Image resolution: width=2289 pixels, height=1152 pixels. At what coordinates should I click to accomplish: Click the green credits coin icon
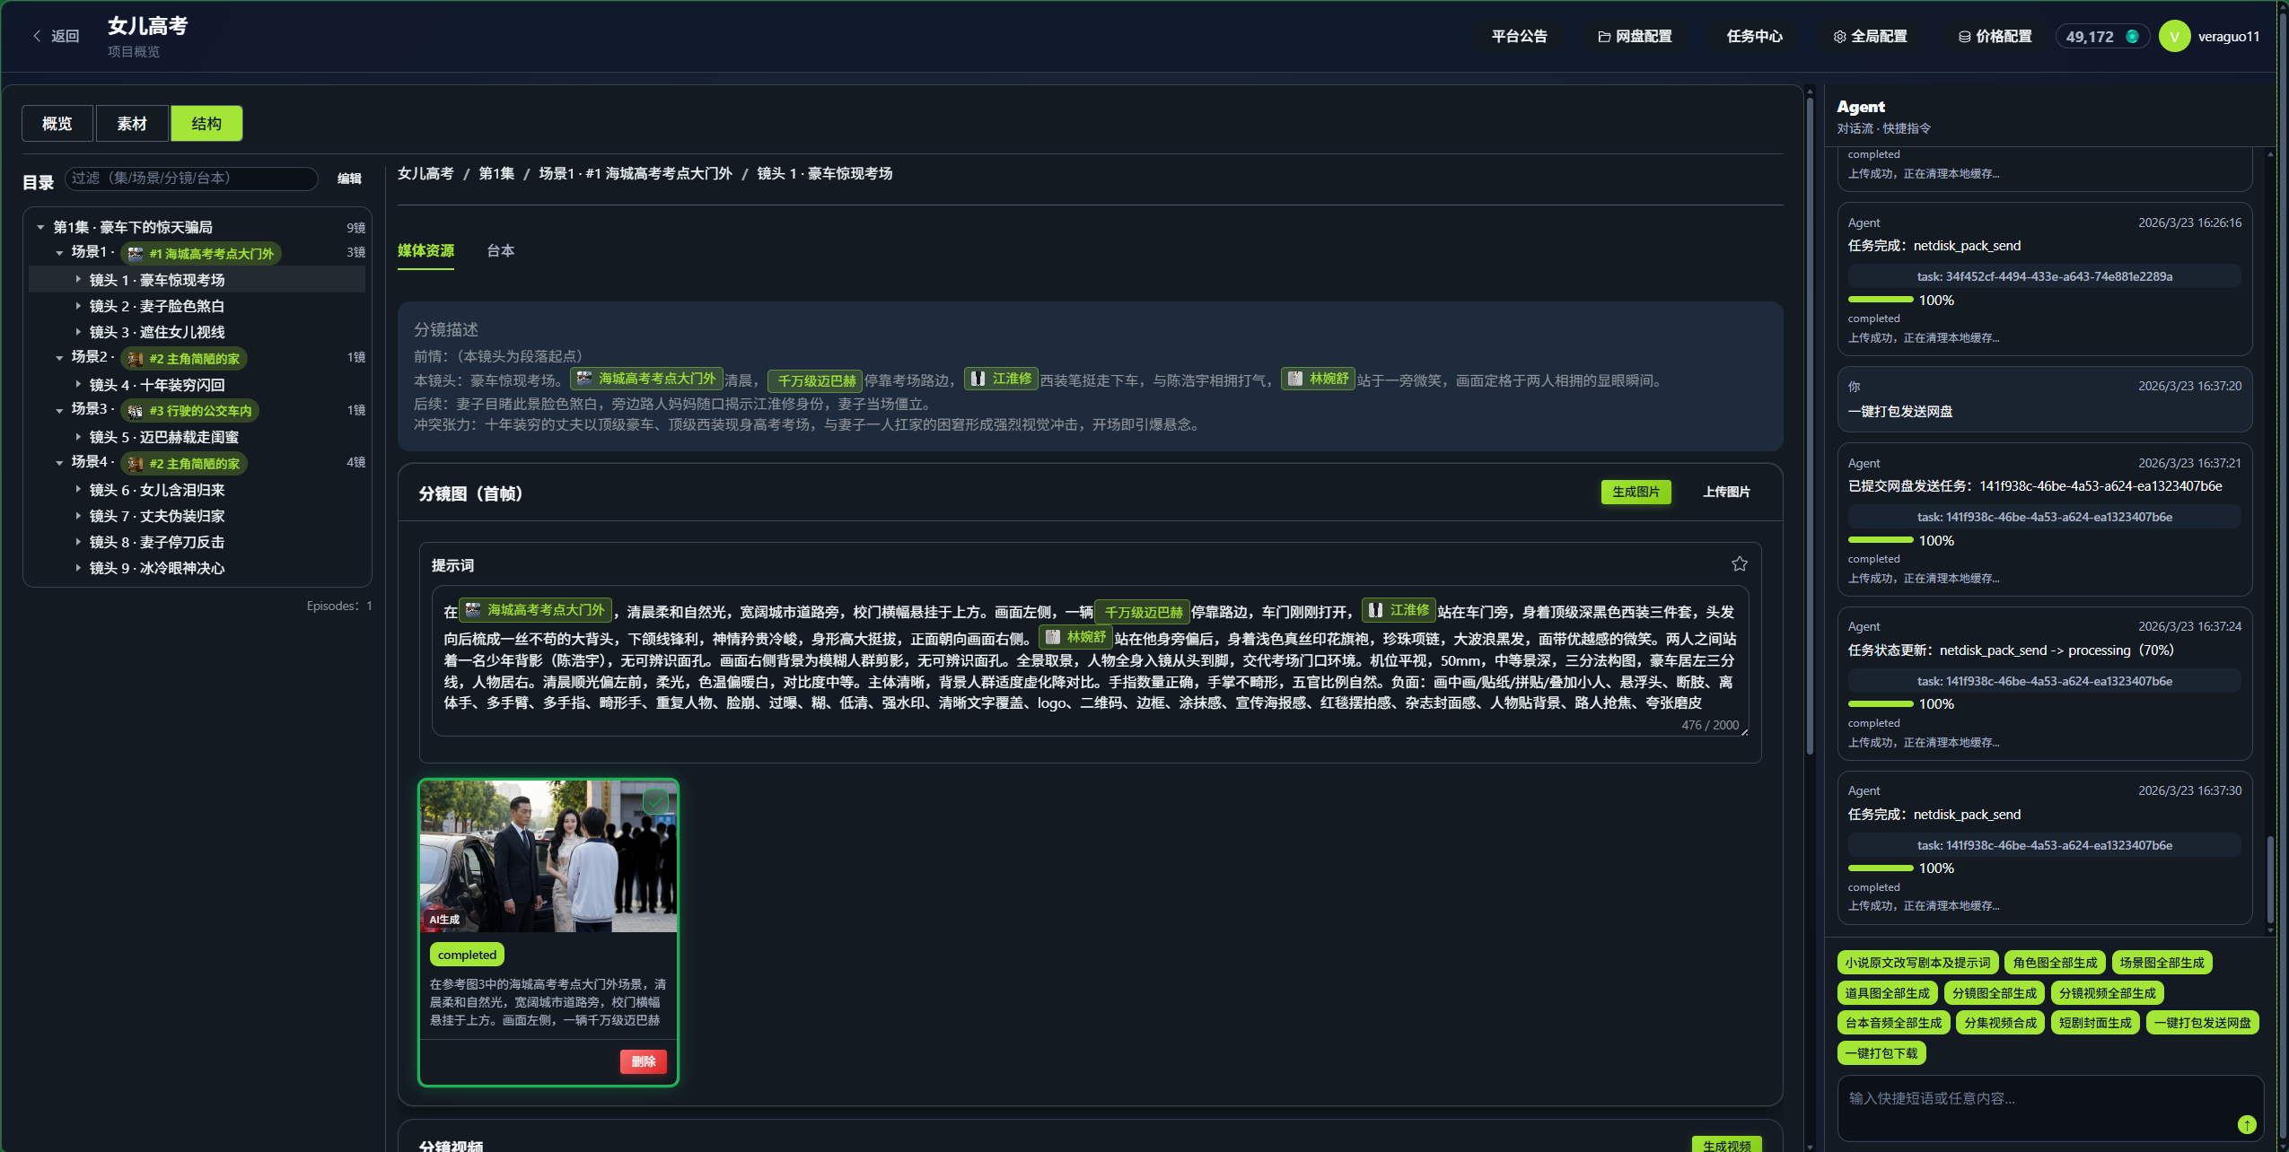(2132, 37)
